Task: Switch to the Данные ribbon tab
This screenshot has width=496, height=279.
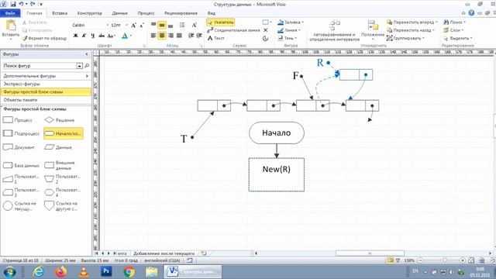Action: coord(119,13)
